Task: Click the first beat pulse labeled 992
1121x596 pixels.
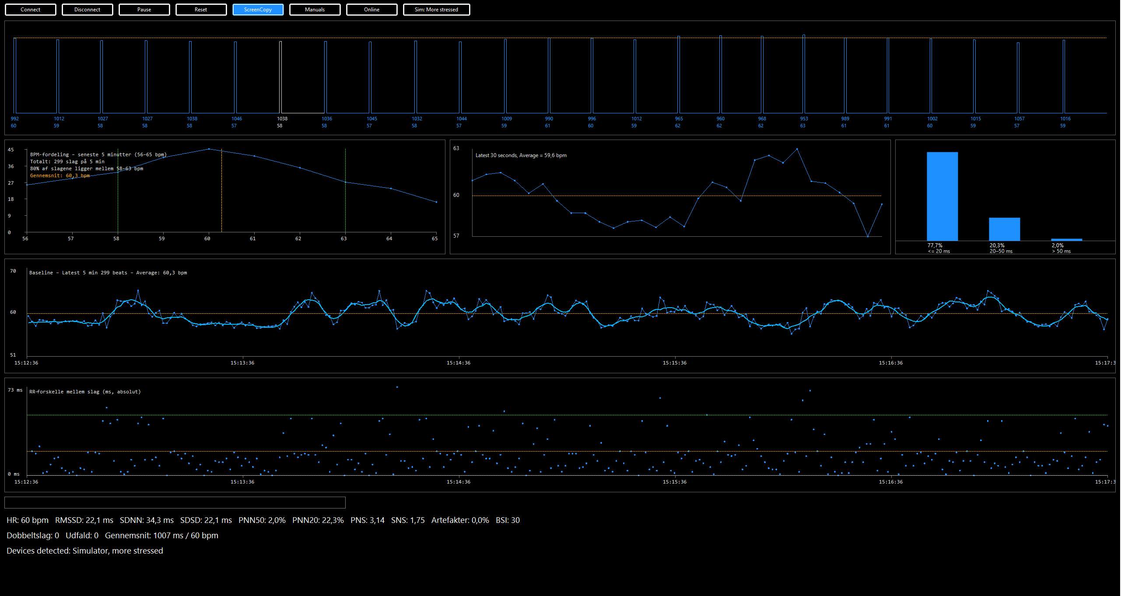Action: tap(15, 77)
